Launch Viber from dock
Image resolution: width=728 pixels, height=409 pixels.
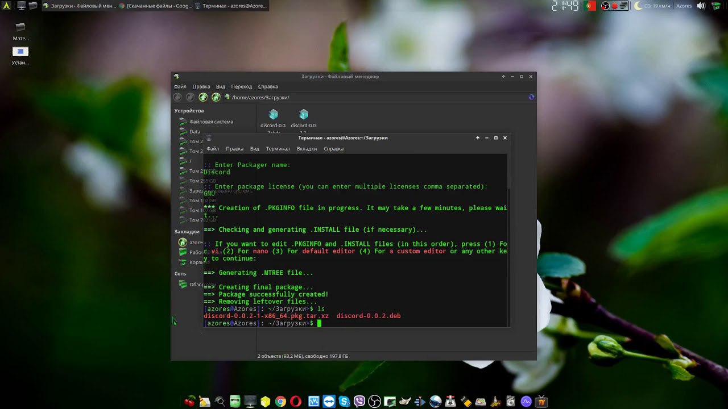click(x=359, y=402)
